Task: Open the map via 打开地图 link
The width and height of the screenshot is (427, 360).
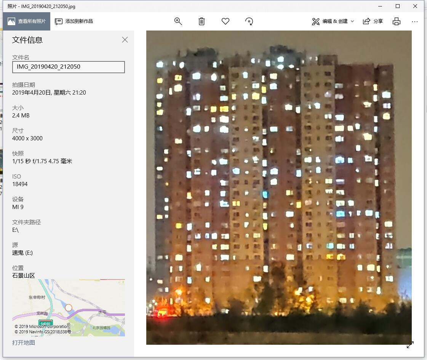Action: 23,342
